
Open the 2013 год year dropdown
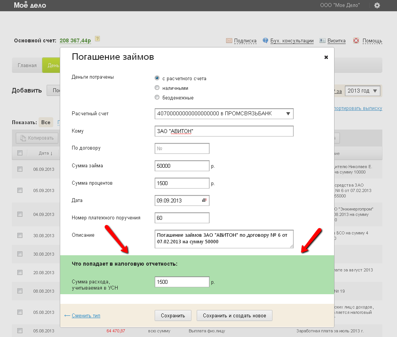363,91
